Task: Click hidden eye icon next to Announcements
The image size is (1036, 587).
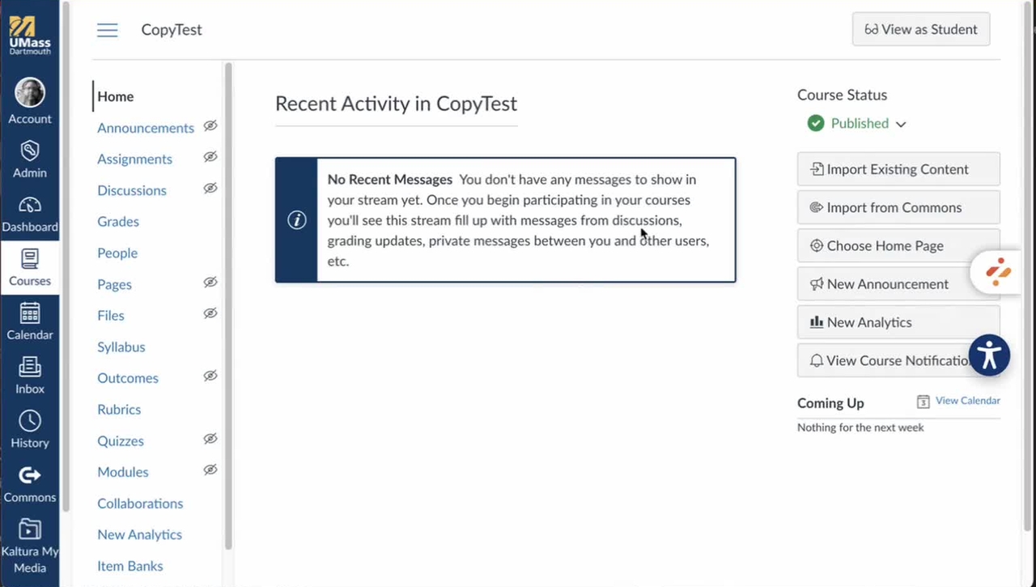Action: click(210, 126)
